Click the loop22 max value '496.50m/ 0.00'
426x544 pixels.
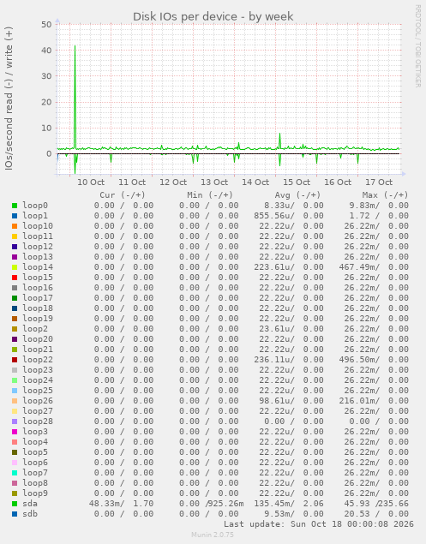pos(374,360)
